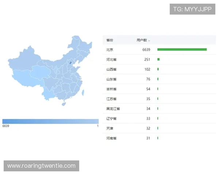Screen dimensions: 219x175
Task: Click the value 34 for 黑龙江省
Action: tap(148, 109)
